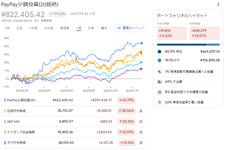Remove S&P 500 comparison with X icon
The height and width of the screenshot is (150, 225).
[x=141, y=122]
